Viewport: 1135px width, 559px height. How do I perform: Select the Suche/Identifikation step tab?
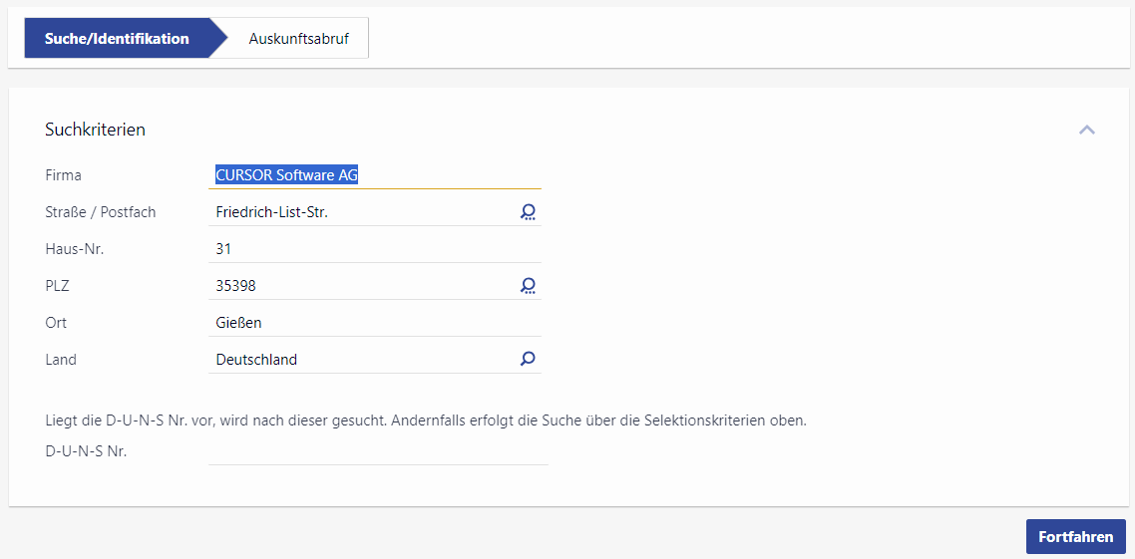tap(117, 39)
